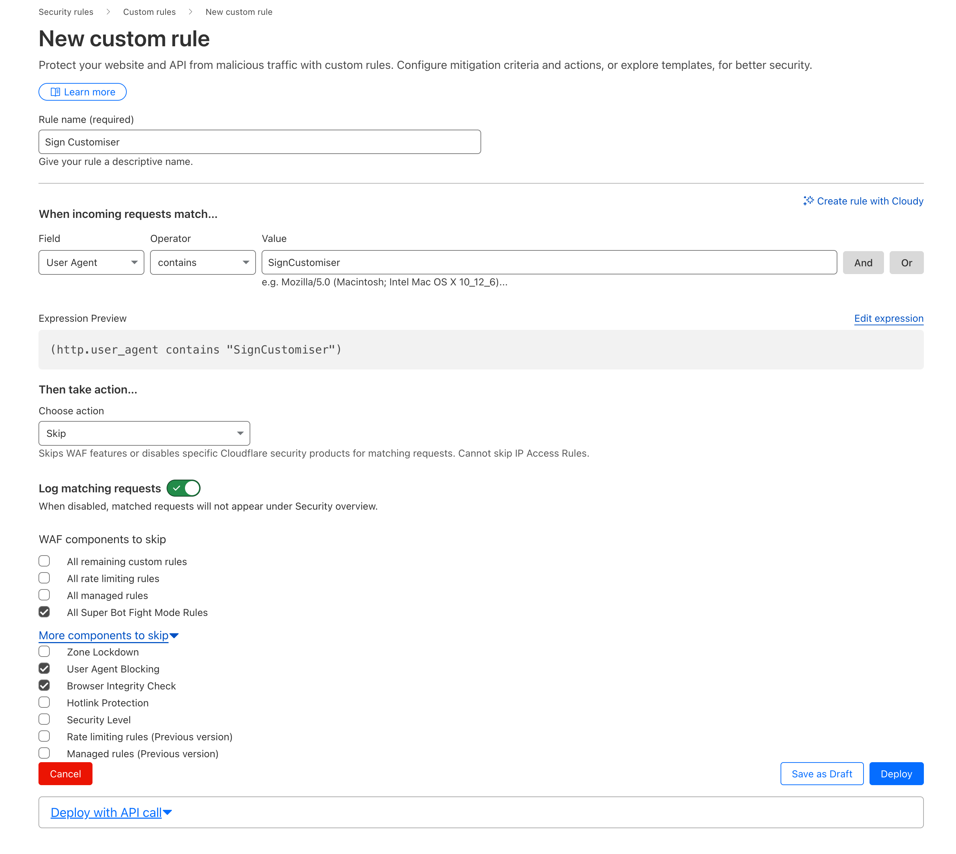This screenshot has width=956, height=854.
Task: Click the Learn more book icon
Action: click(x=55, y=92)
